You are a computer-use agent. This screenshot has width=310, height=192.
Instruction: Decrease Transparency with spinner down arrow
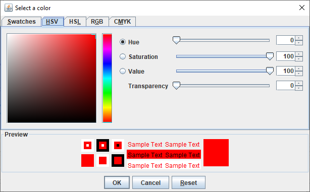[299, 88]
